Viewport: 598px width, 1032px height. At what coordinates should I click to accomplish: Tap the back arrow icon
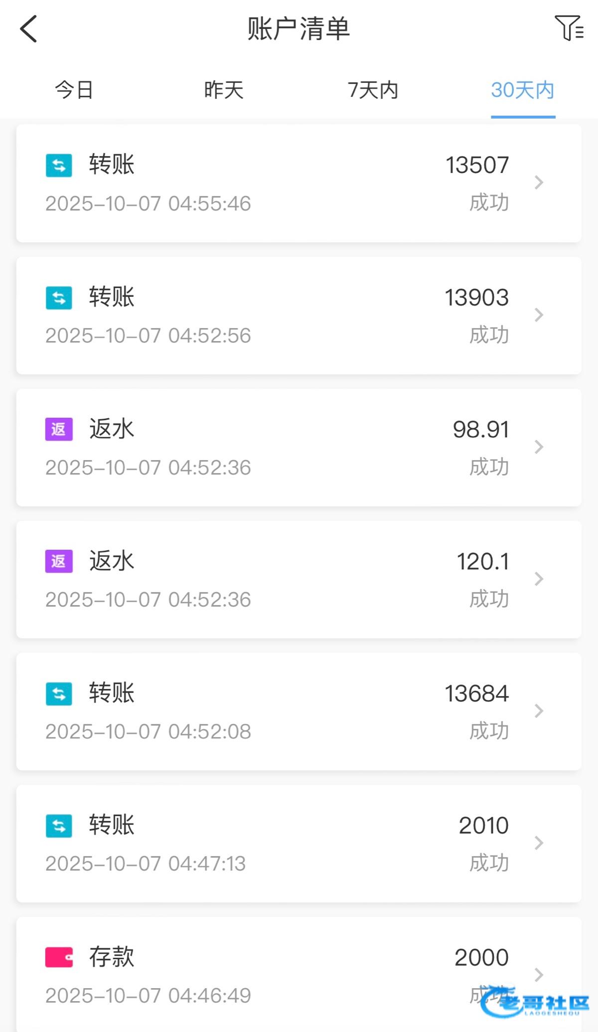tap(29, 29)
